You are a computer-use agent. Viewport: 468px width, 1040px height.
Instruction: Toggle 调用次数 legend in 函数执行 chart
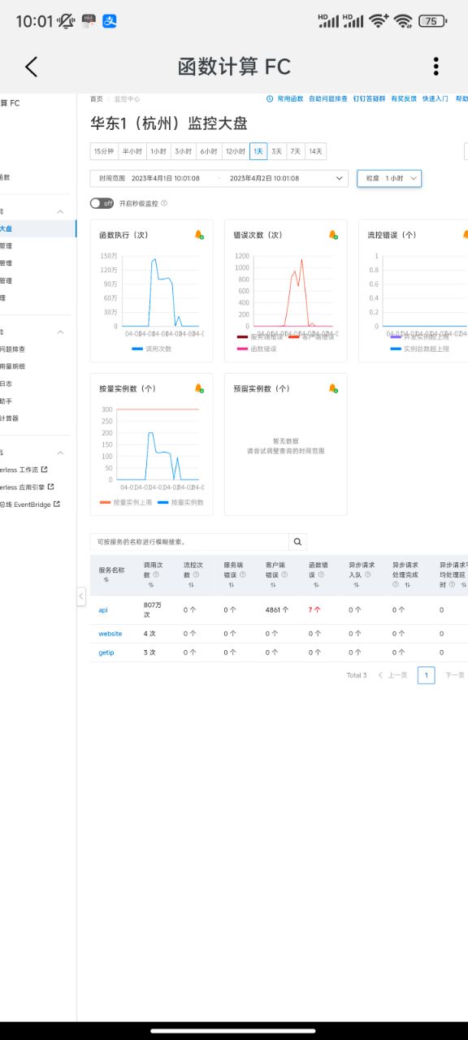[151, 349]
